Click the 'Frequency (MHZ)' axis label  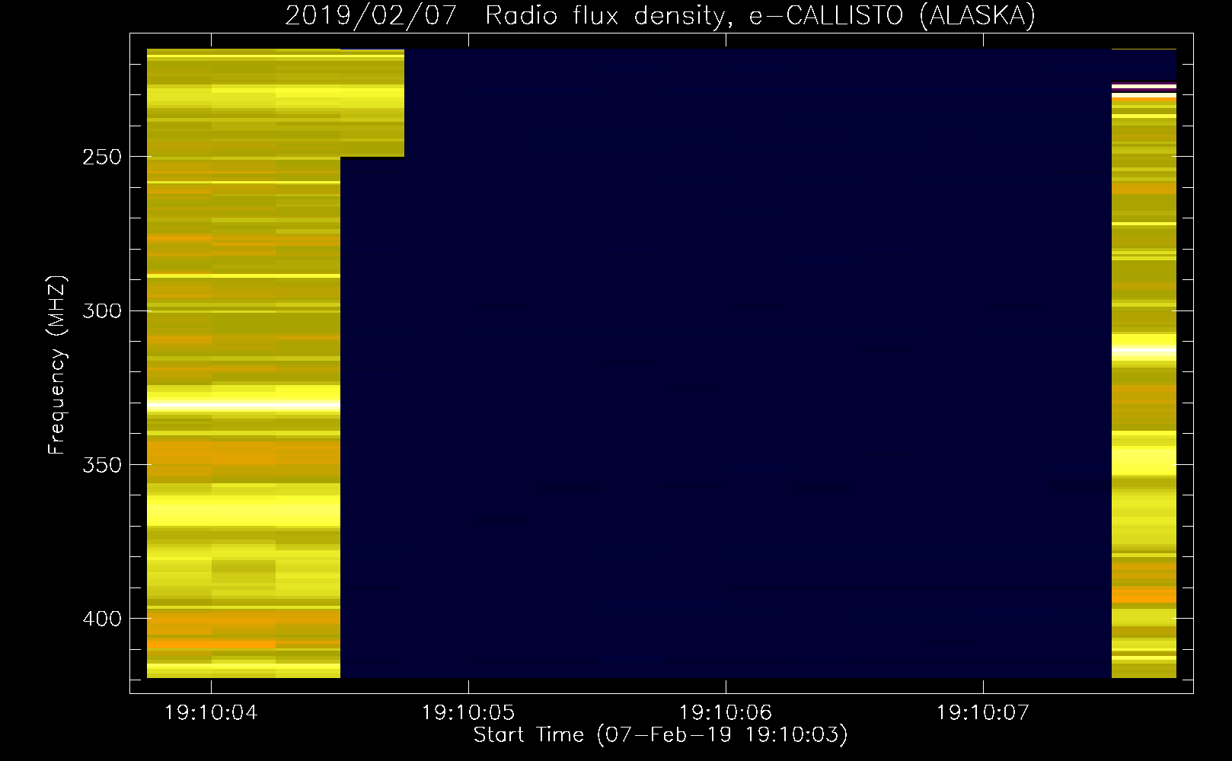57,365
